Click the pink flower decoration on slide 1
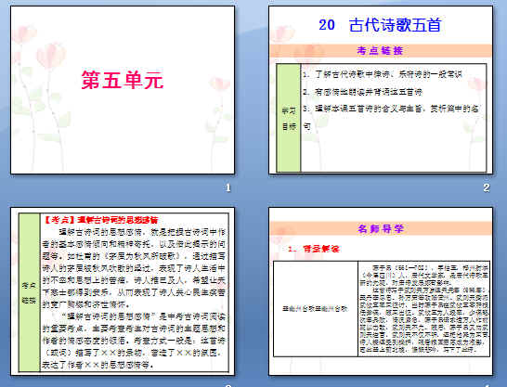Viewport: 507px width, 387px height. (50, 56)
